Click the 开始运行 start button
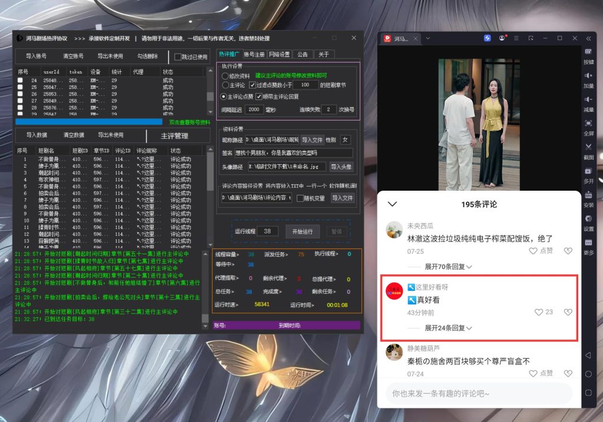 [303, 231]
